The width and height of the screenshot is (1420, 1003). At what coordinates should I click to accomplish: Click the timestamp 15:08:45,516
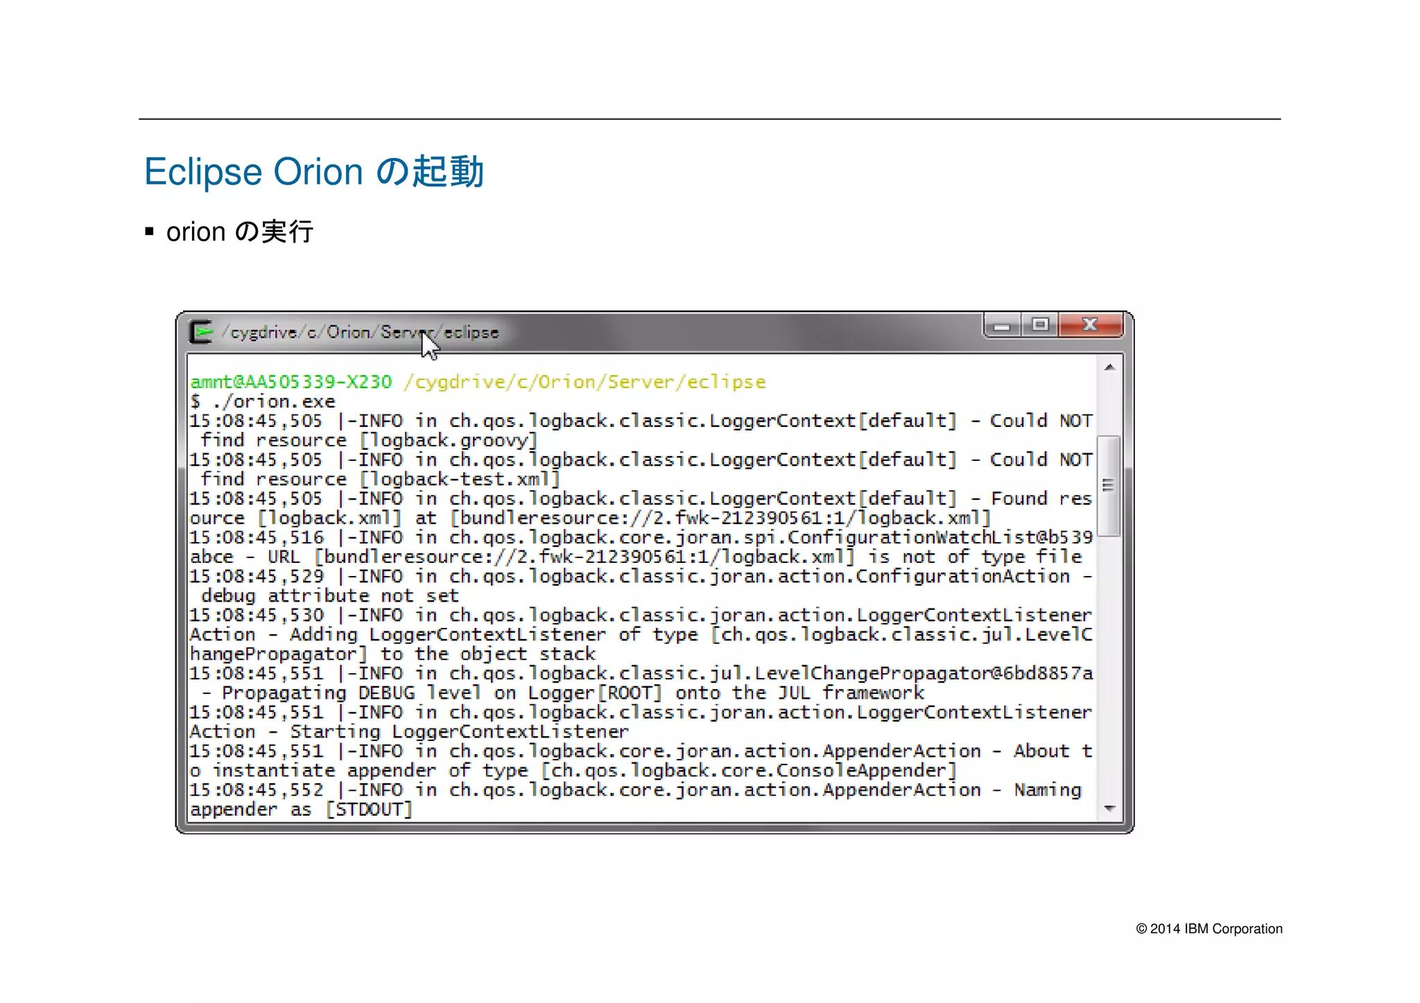tap(257, 538)
